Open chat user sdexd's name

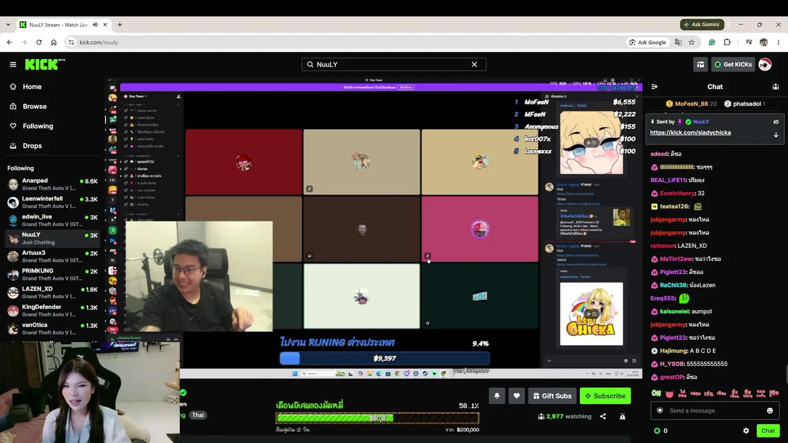(x=659, y=154)
